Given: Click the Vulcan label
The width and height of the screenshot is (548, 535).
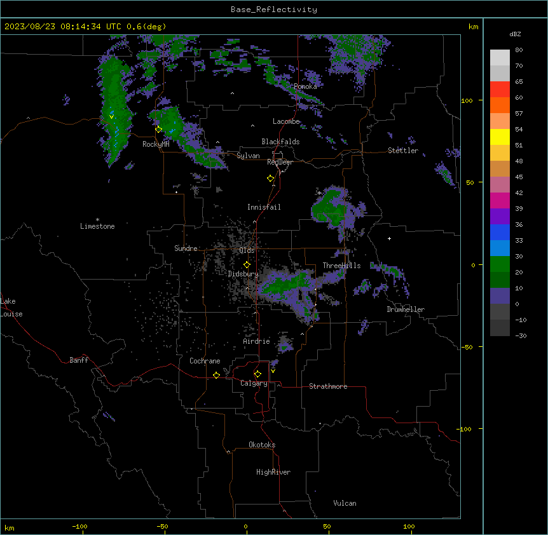Looking at the screenshot, I should point(345,503).
